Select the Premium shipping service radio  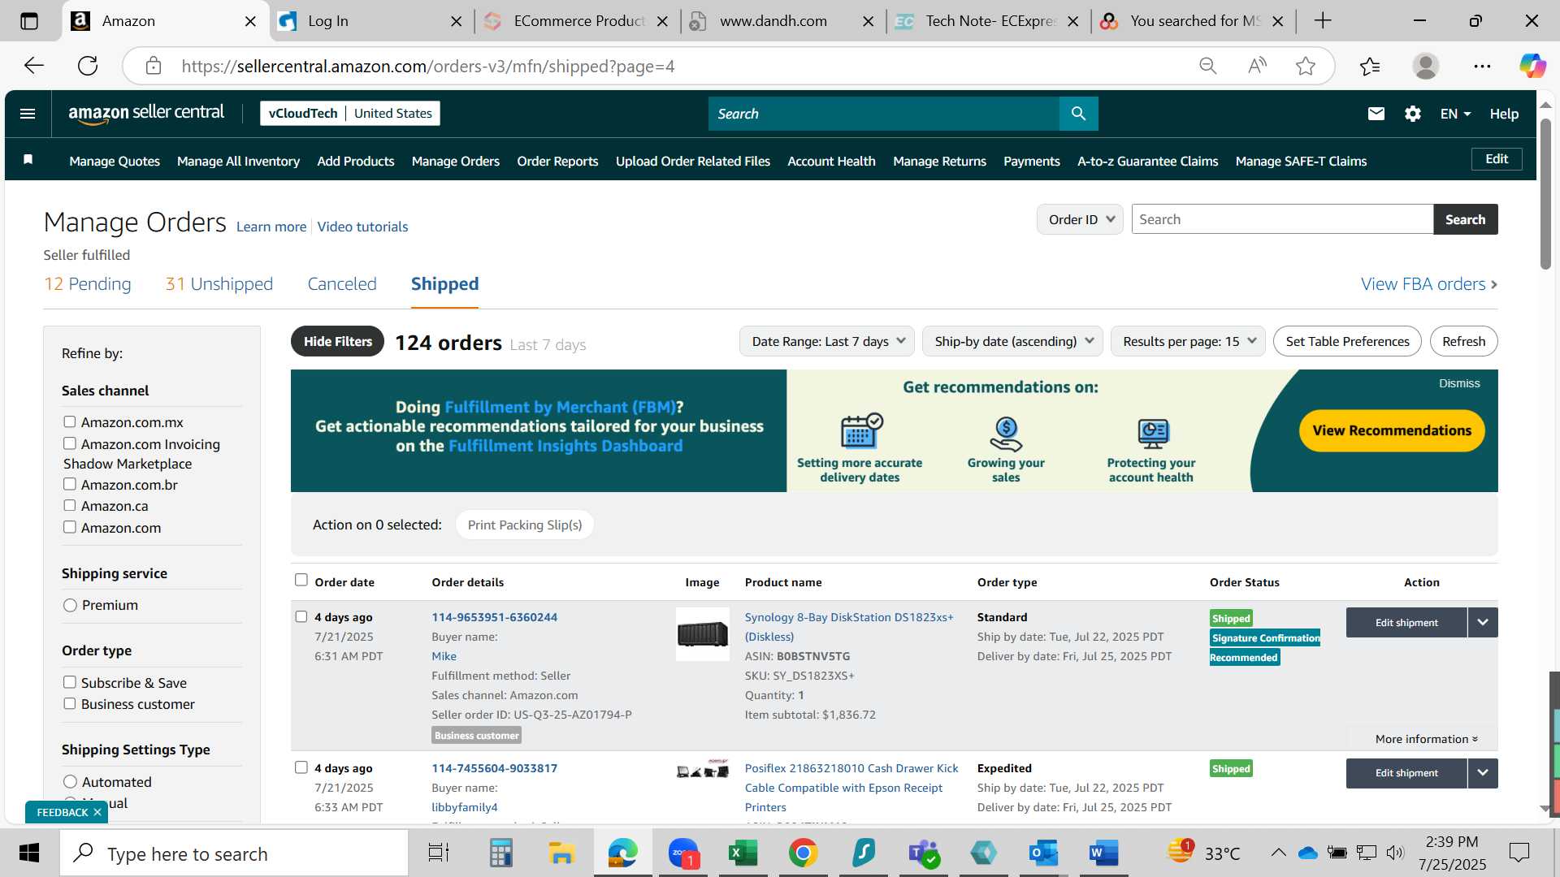coord(70,605)
